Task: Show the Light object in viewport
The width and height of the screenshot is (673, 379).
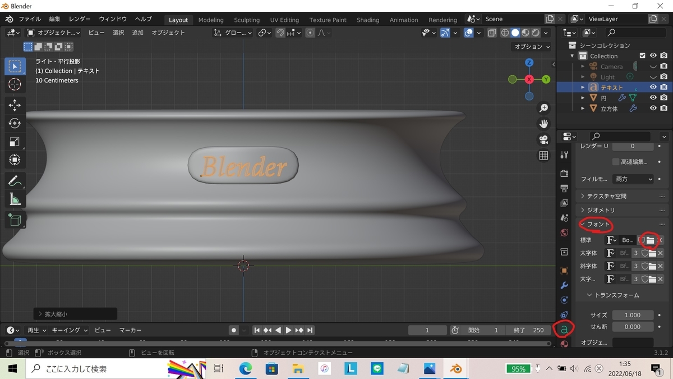Action: (653, 77)
